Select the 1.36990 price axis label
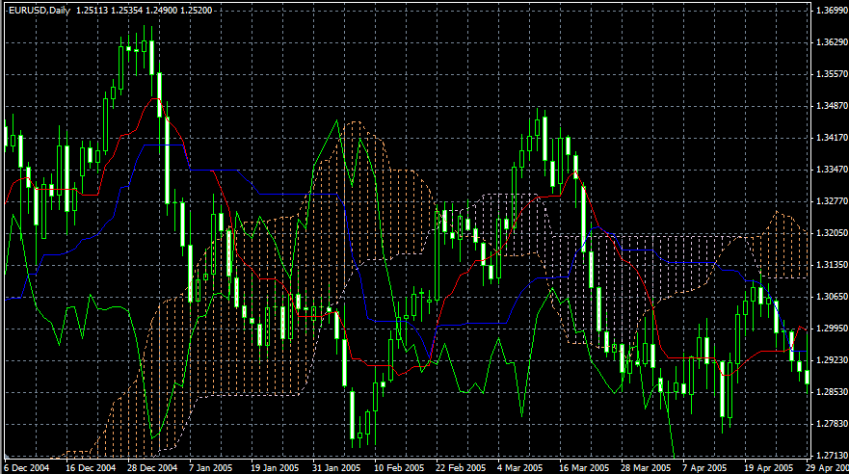 (832, 11)
